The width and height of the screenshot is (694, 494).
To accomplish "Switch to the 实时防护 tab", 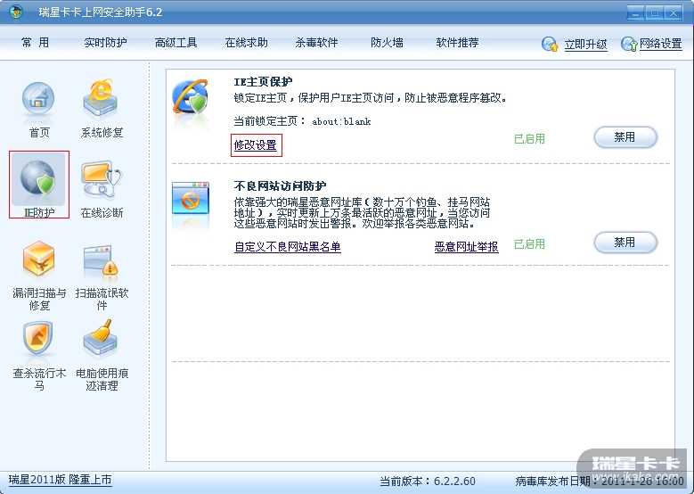I will 105,43.
